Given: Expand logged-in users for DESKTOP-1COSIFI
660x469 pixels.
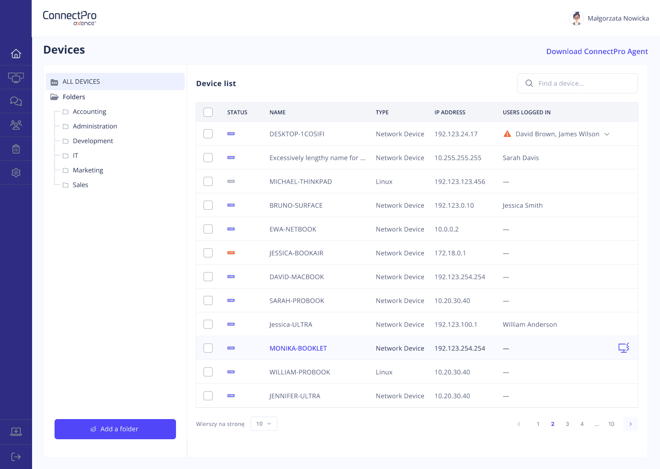Looking at the screenshot, I should [607, 134].
